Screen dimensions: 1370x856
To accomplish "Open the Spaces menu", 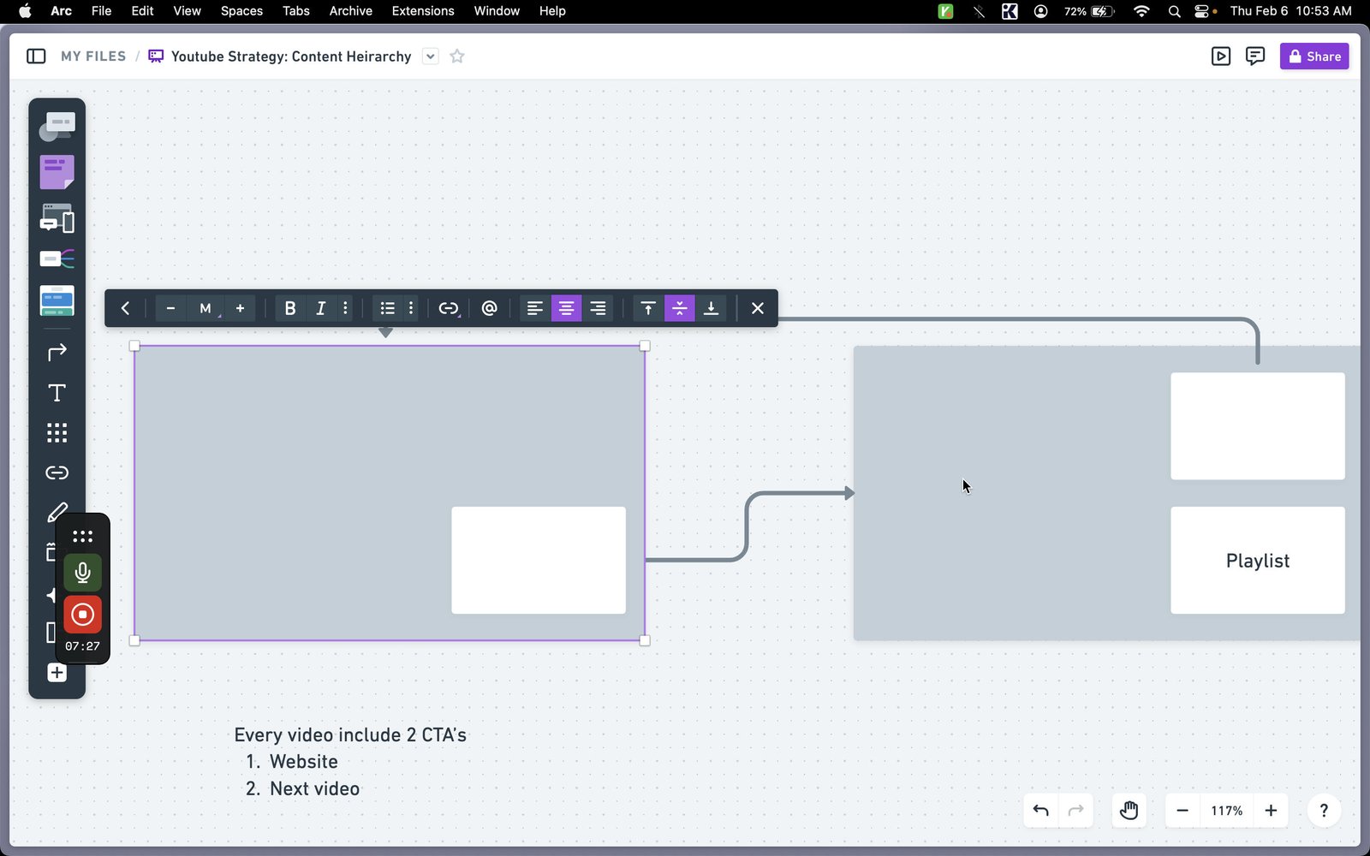I will tap(241, 11).
